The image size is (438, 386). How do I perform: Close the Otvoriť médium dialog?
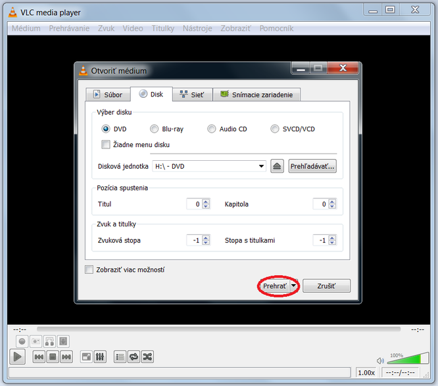coord(343,68)
